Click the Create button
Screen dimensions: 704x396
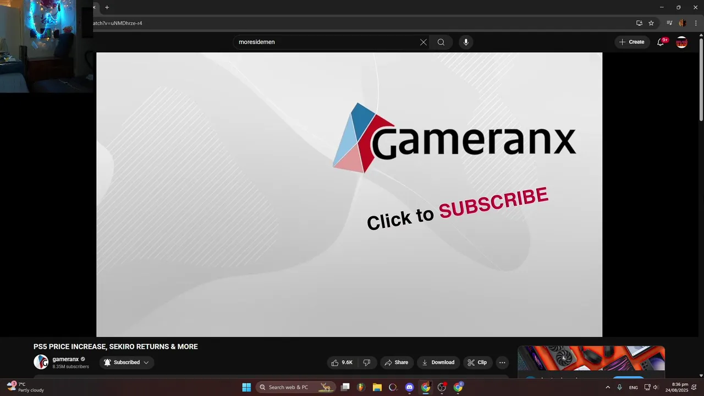632,42
